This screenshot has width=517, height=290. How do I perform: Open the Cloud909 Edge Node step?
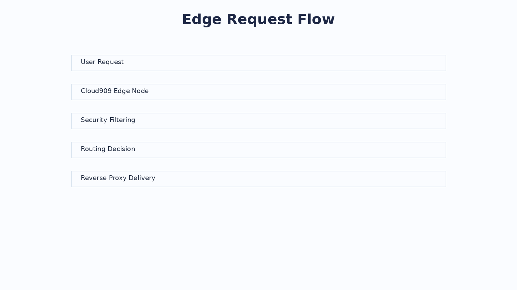(258, 92)
